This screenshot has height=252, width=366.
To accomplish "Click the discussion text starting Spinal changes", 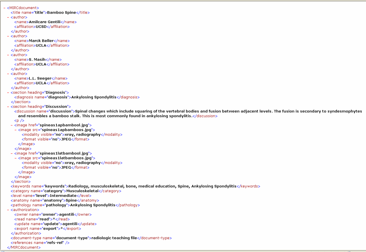I will pos(190,114).
